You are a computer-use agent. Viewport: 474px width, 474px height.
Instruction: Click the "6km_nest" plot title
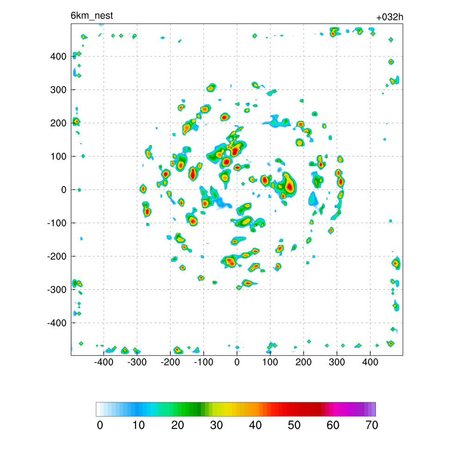tap(92, 16)
